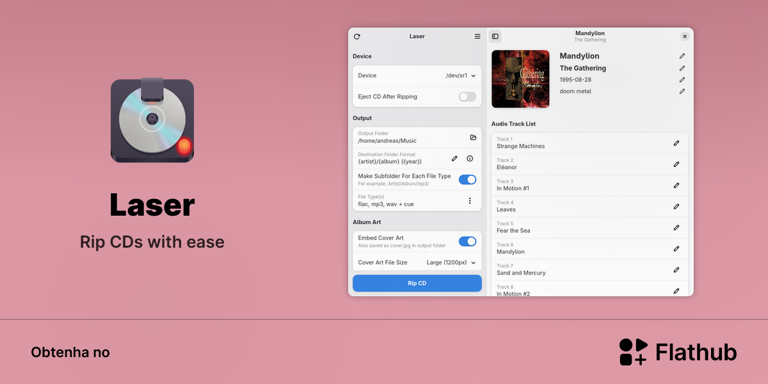This screenshot has height=384, width=768.
Task: Edit track 8 In Motion #2 title
Action: (x=676, y=291)
